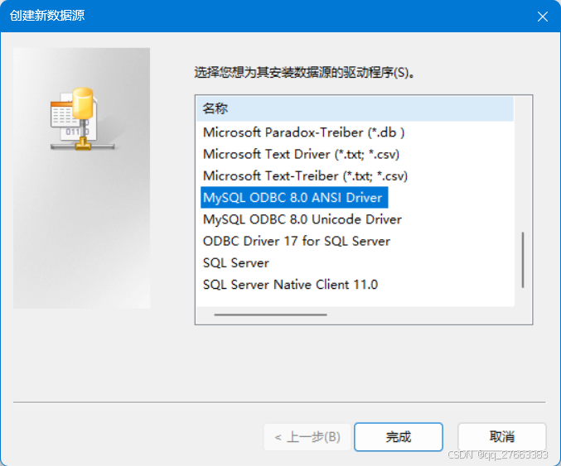Click the horizontal scrollbar under driver list

pyautogui.click(x=270, y=315)
